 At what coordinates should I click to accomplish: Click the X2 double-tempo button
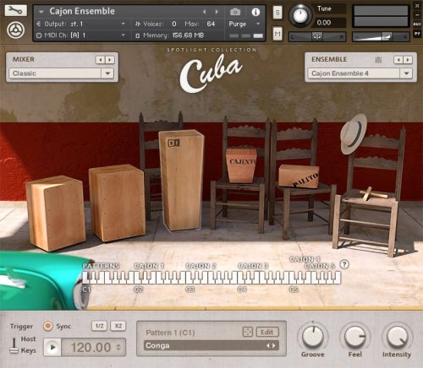pos(118,326)
